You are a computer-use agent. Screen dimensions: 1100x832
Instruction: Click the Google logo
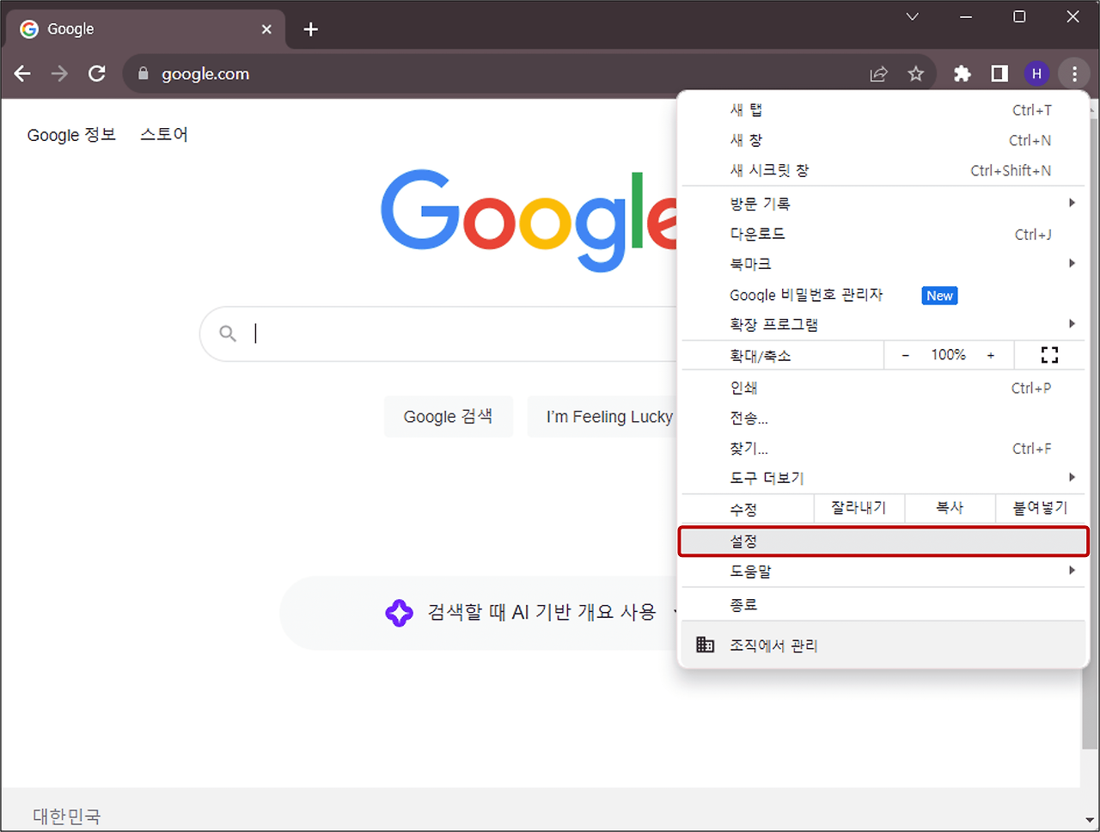529,219
